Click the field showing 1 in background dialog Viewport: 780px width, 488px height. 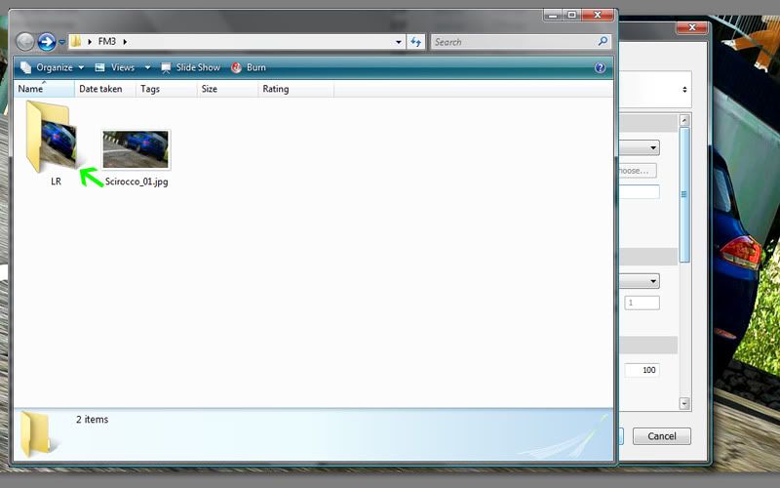(x=643, y=303)
